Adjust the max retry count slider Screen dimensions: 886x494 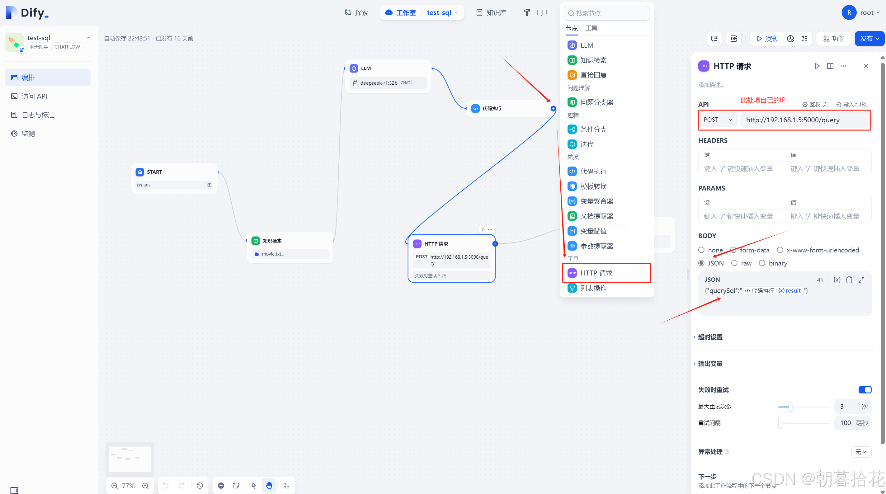[790, 407]
